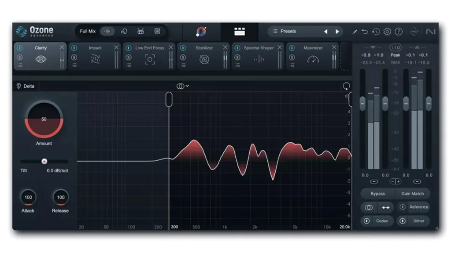Click the Gain Match button

(x=412, y=194)
